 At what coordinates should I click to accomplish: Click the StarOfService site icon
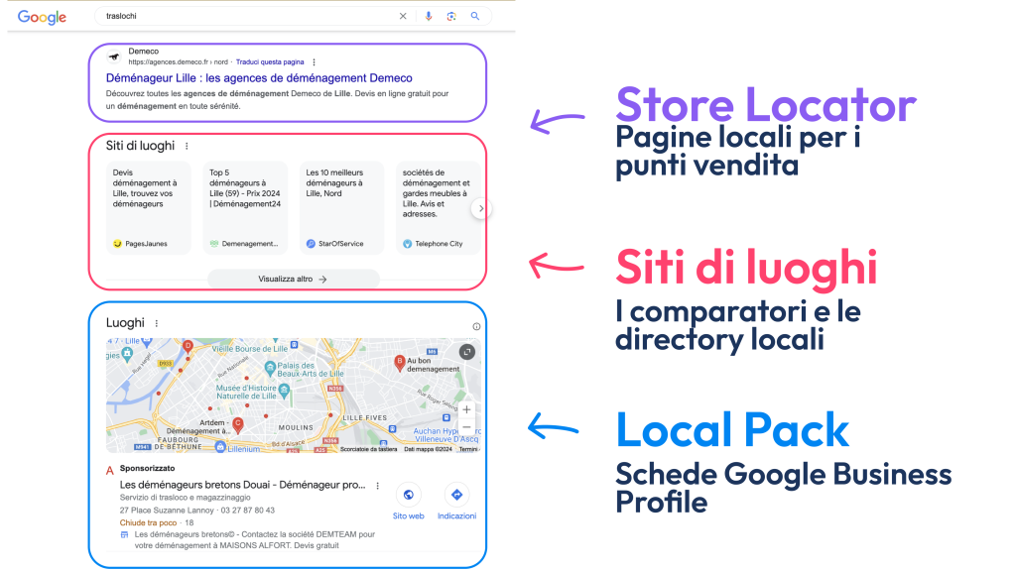coord(311,244)
